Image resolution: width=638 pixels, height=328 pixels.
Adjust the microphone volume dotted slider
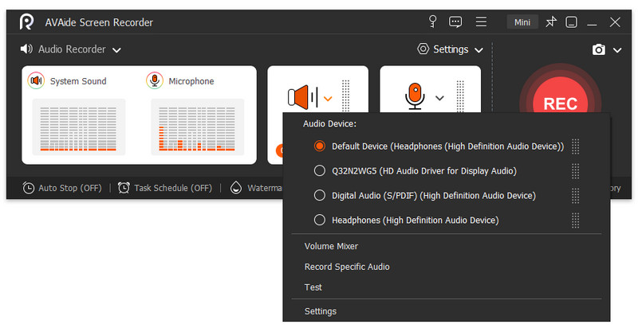point(460,96)
